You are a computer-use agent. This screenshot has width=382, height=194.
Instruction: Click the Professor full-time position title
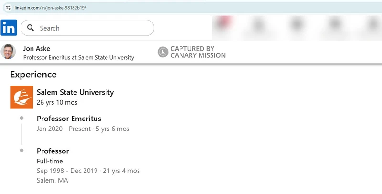pos(53,151)
